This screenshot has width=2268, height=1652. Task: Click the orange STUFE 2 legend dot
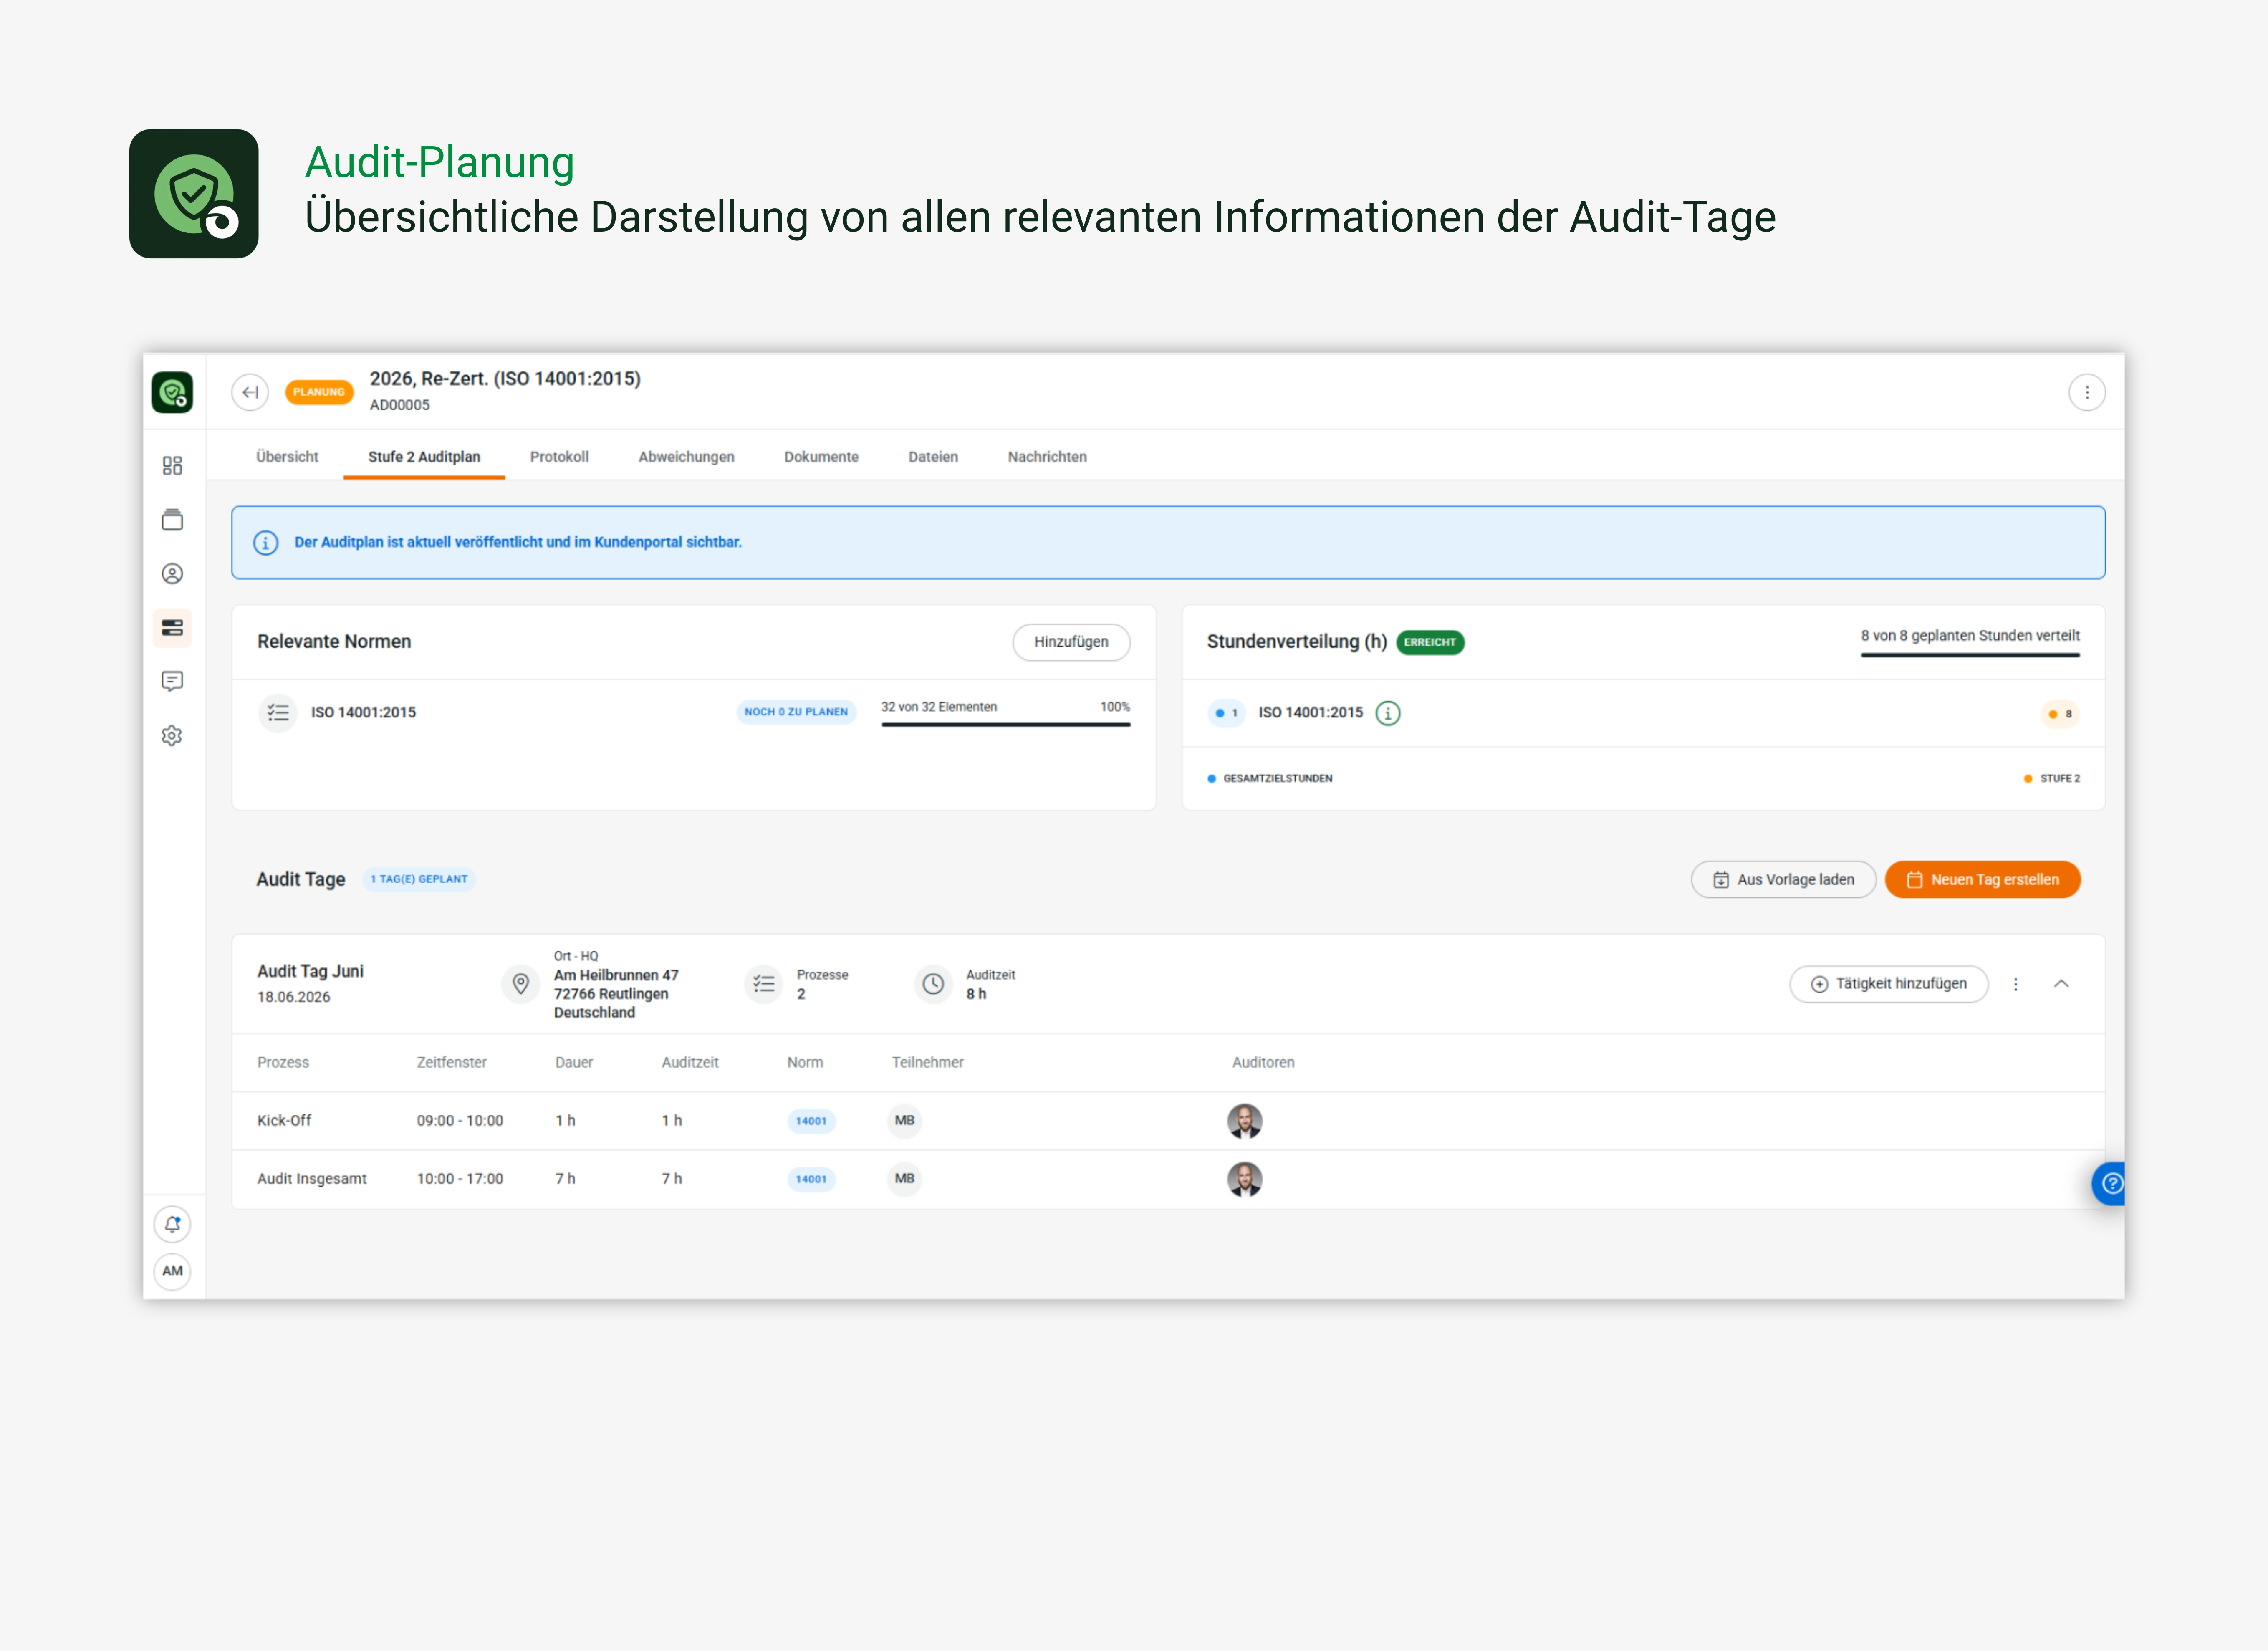pyautogui.click(x=2028, y=779)
